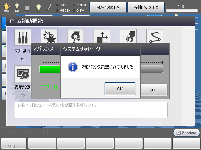
Task: Open the 各軸 W0 T0 coordinate selector
Action: [146, 7]
